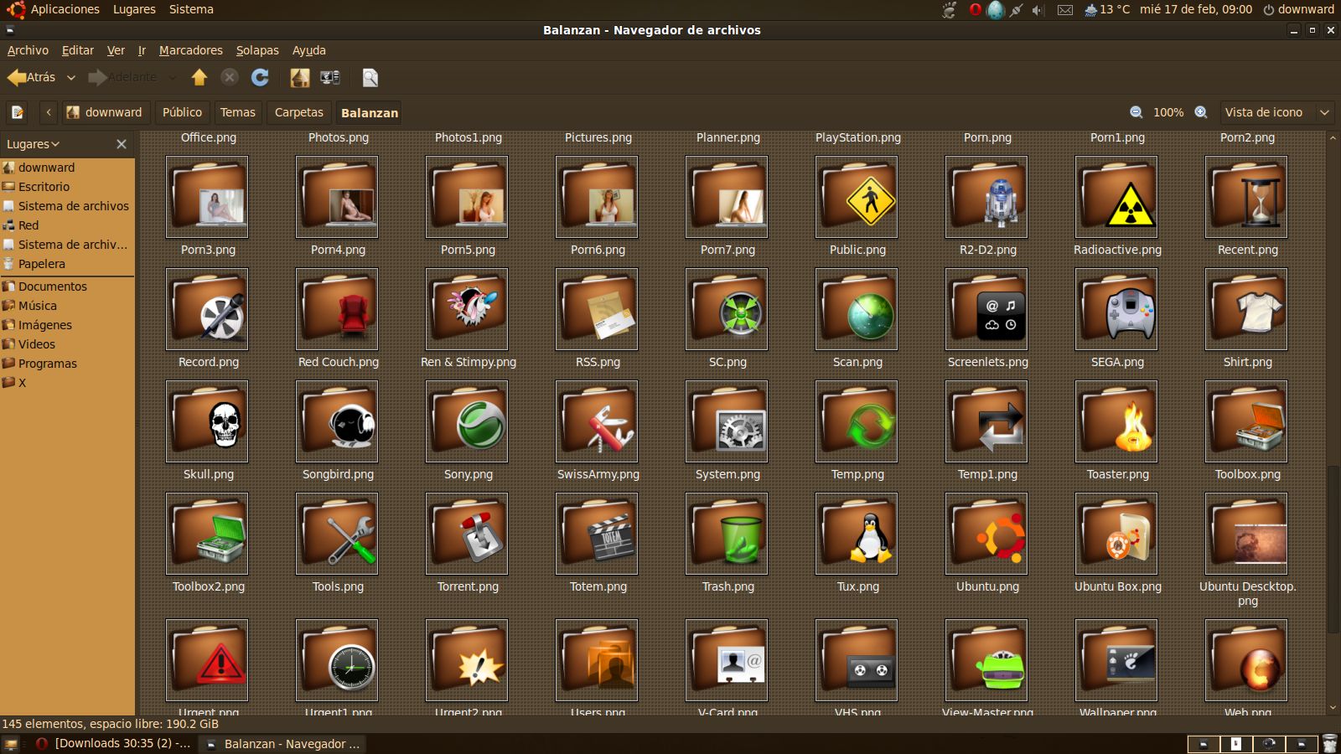The width and height of the screenshot is (1341, 754).
Task: Open the Archivo menu
Action: click(x=28, y=50)
